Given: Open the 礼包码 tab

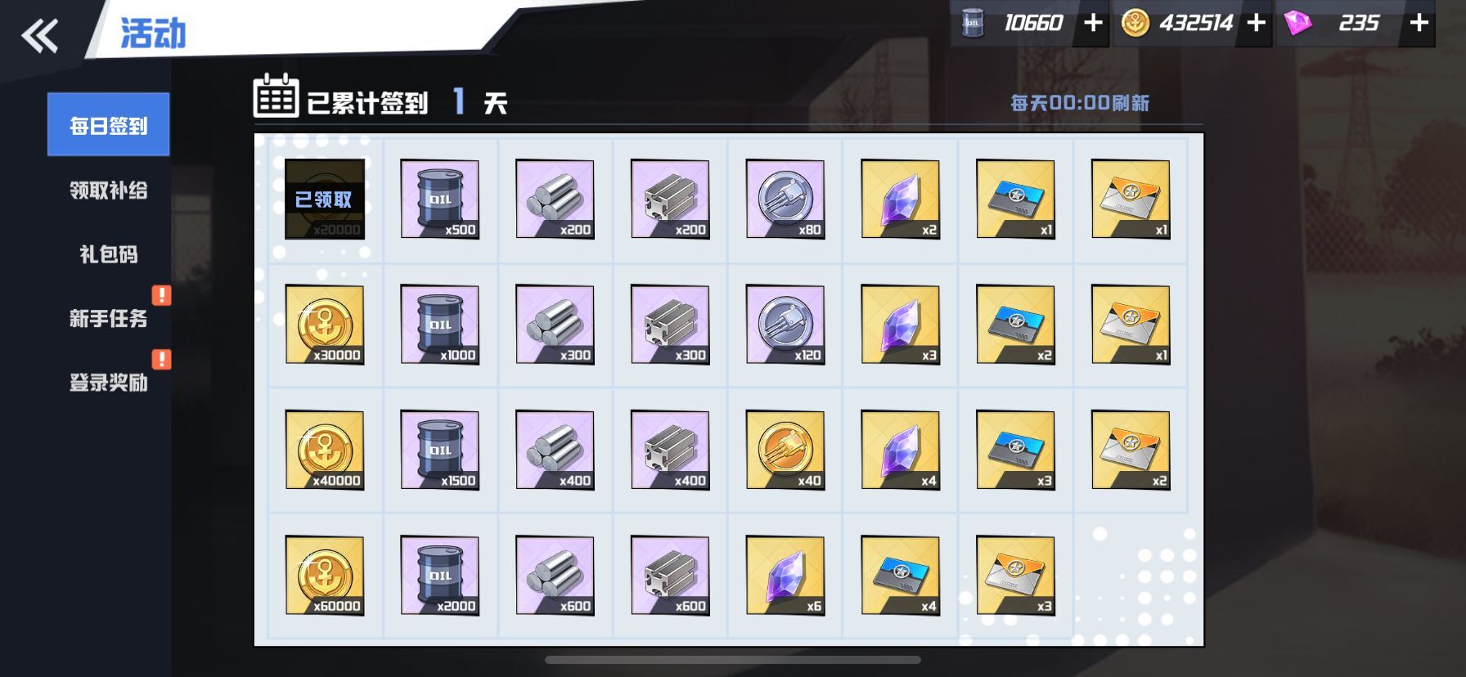Looking at the screenshot, I should pyautogui.click(x=108, y=254).
